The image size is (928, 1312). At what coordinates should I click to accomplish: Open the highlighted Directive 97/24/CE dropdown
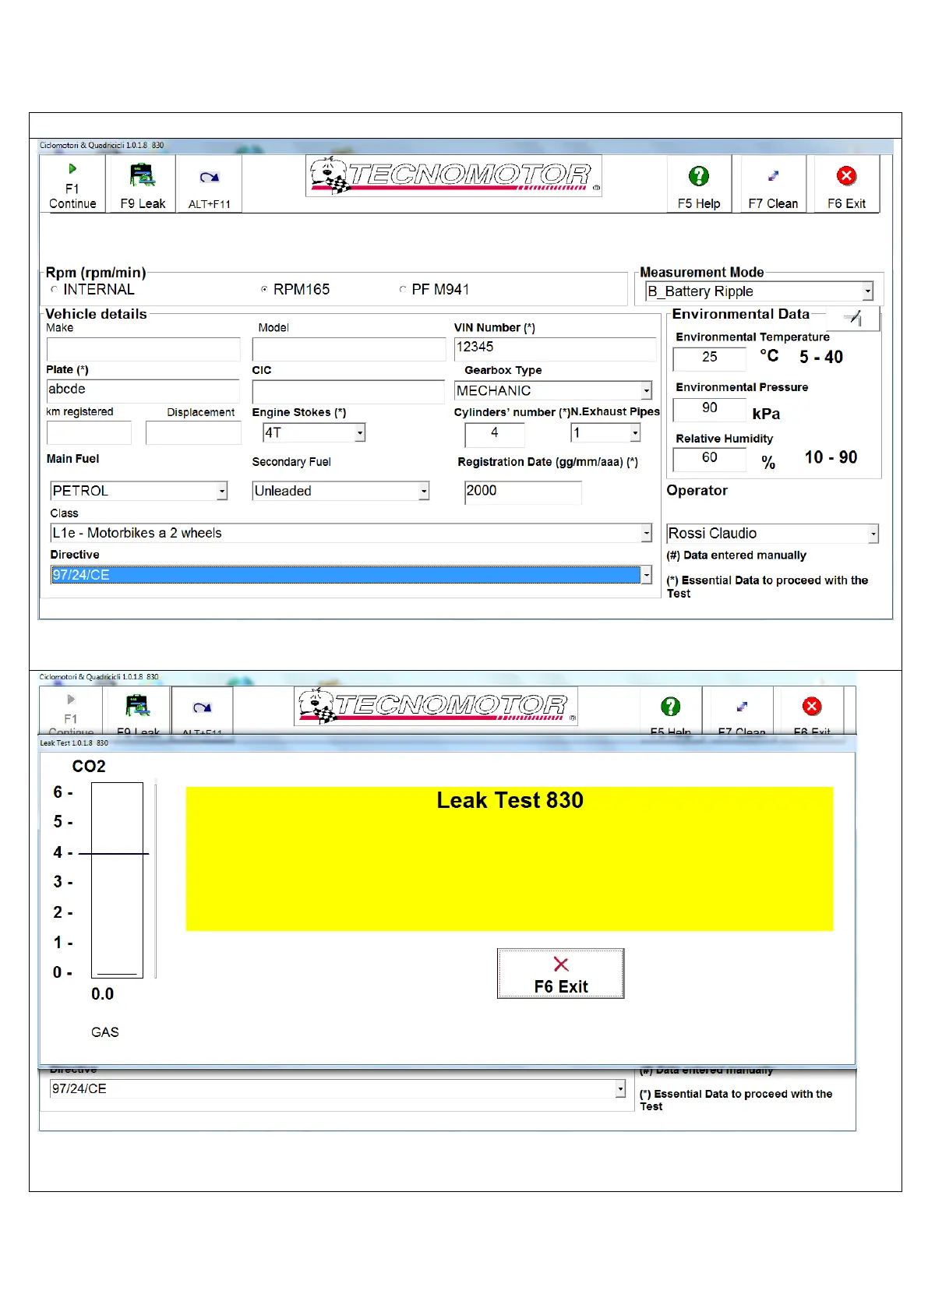646,575
